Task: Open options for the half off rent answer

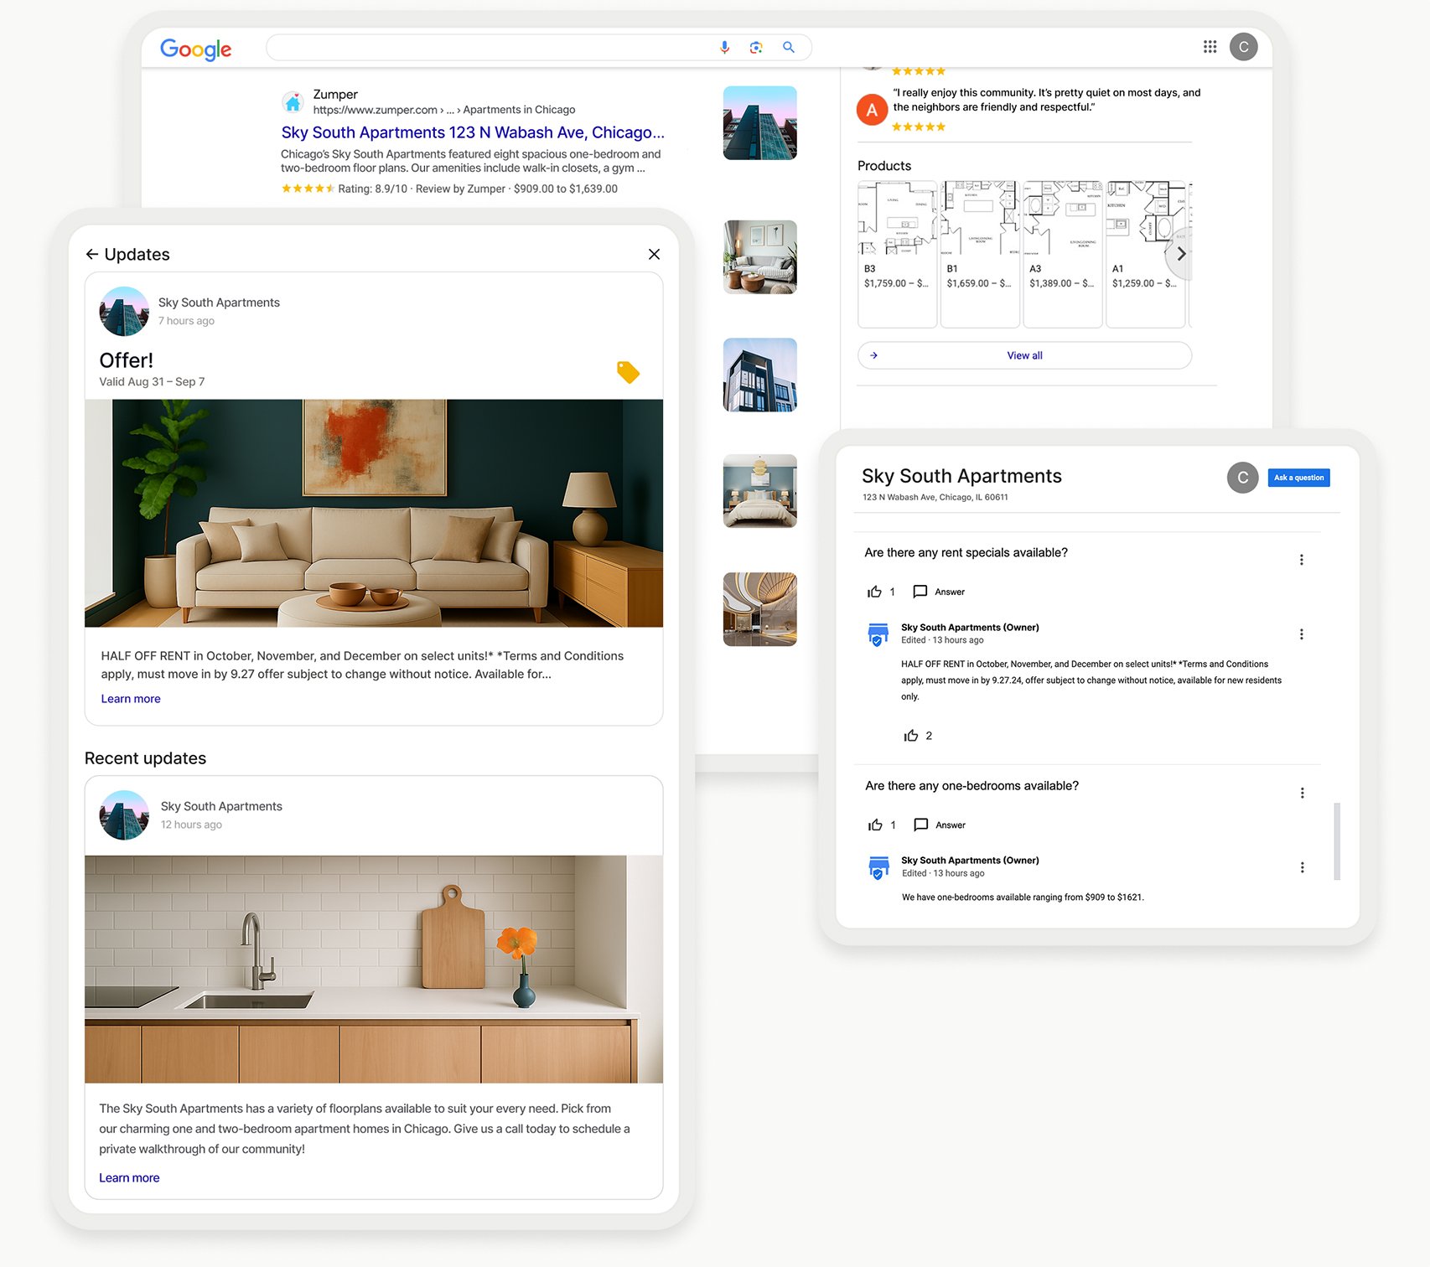Action: click(1301, 634)
